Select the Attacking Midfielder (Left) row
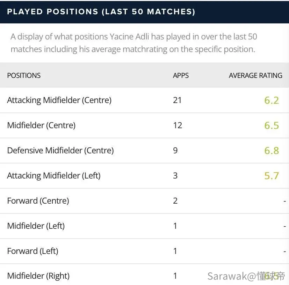 pos(145,176)
